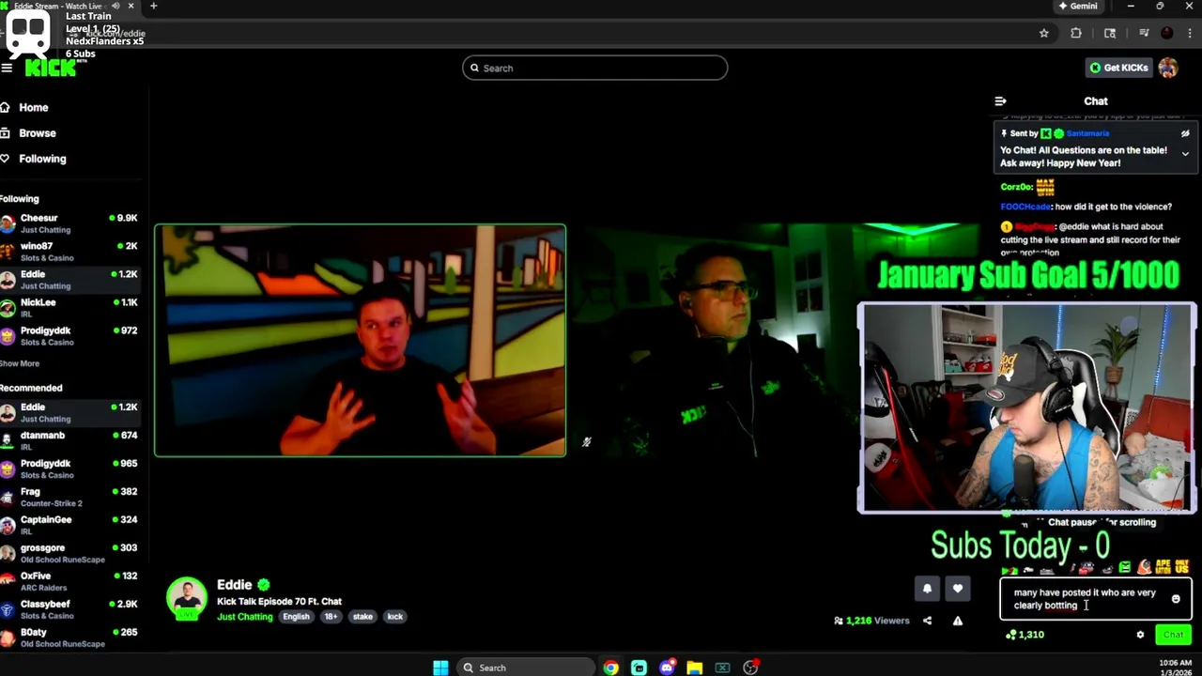Open CaptainGee channel in Recommended
The width and height of the screenshot is (1202, 676).
tap(70, 525)
